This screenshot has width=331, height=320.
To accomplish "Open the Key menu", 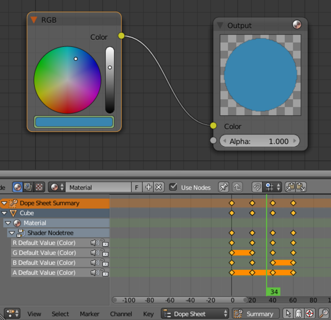I will click(x=148, y=313).
